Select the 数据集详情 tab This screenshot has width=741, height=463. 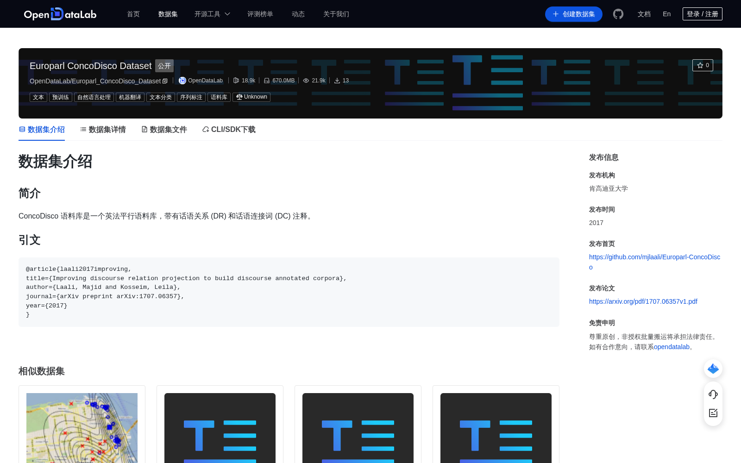[103, 130]
